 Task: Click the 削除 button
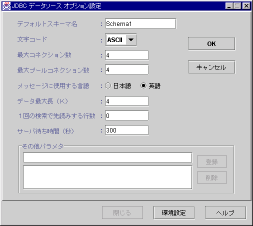[x=212, y=177]
